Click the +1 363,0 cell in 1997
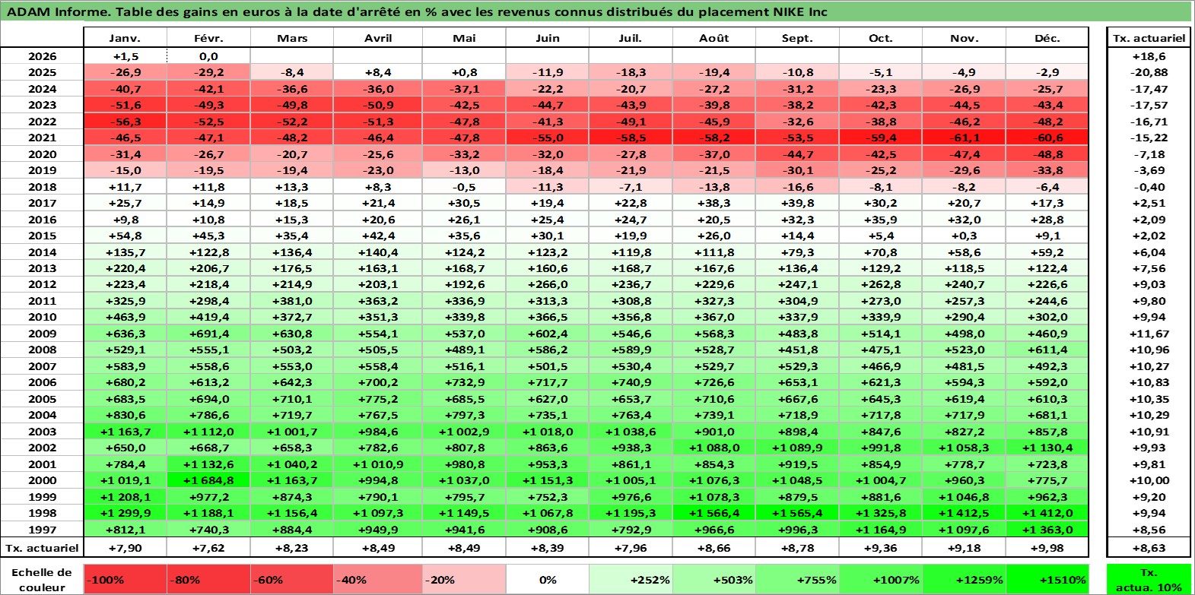The width and height of the screenshot is (1195, 595). [x=1047, y=530]
